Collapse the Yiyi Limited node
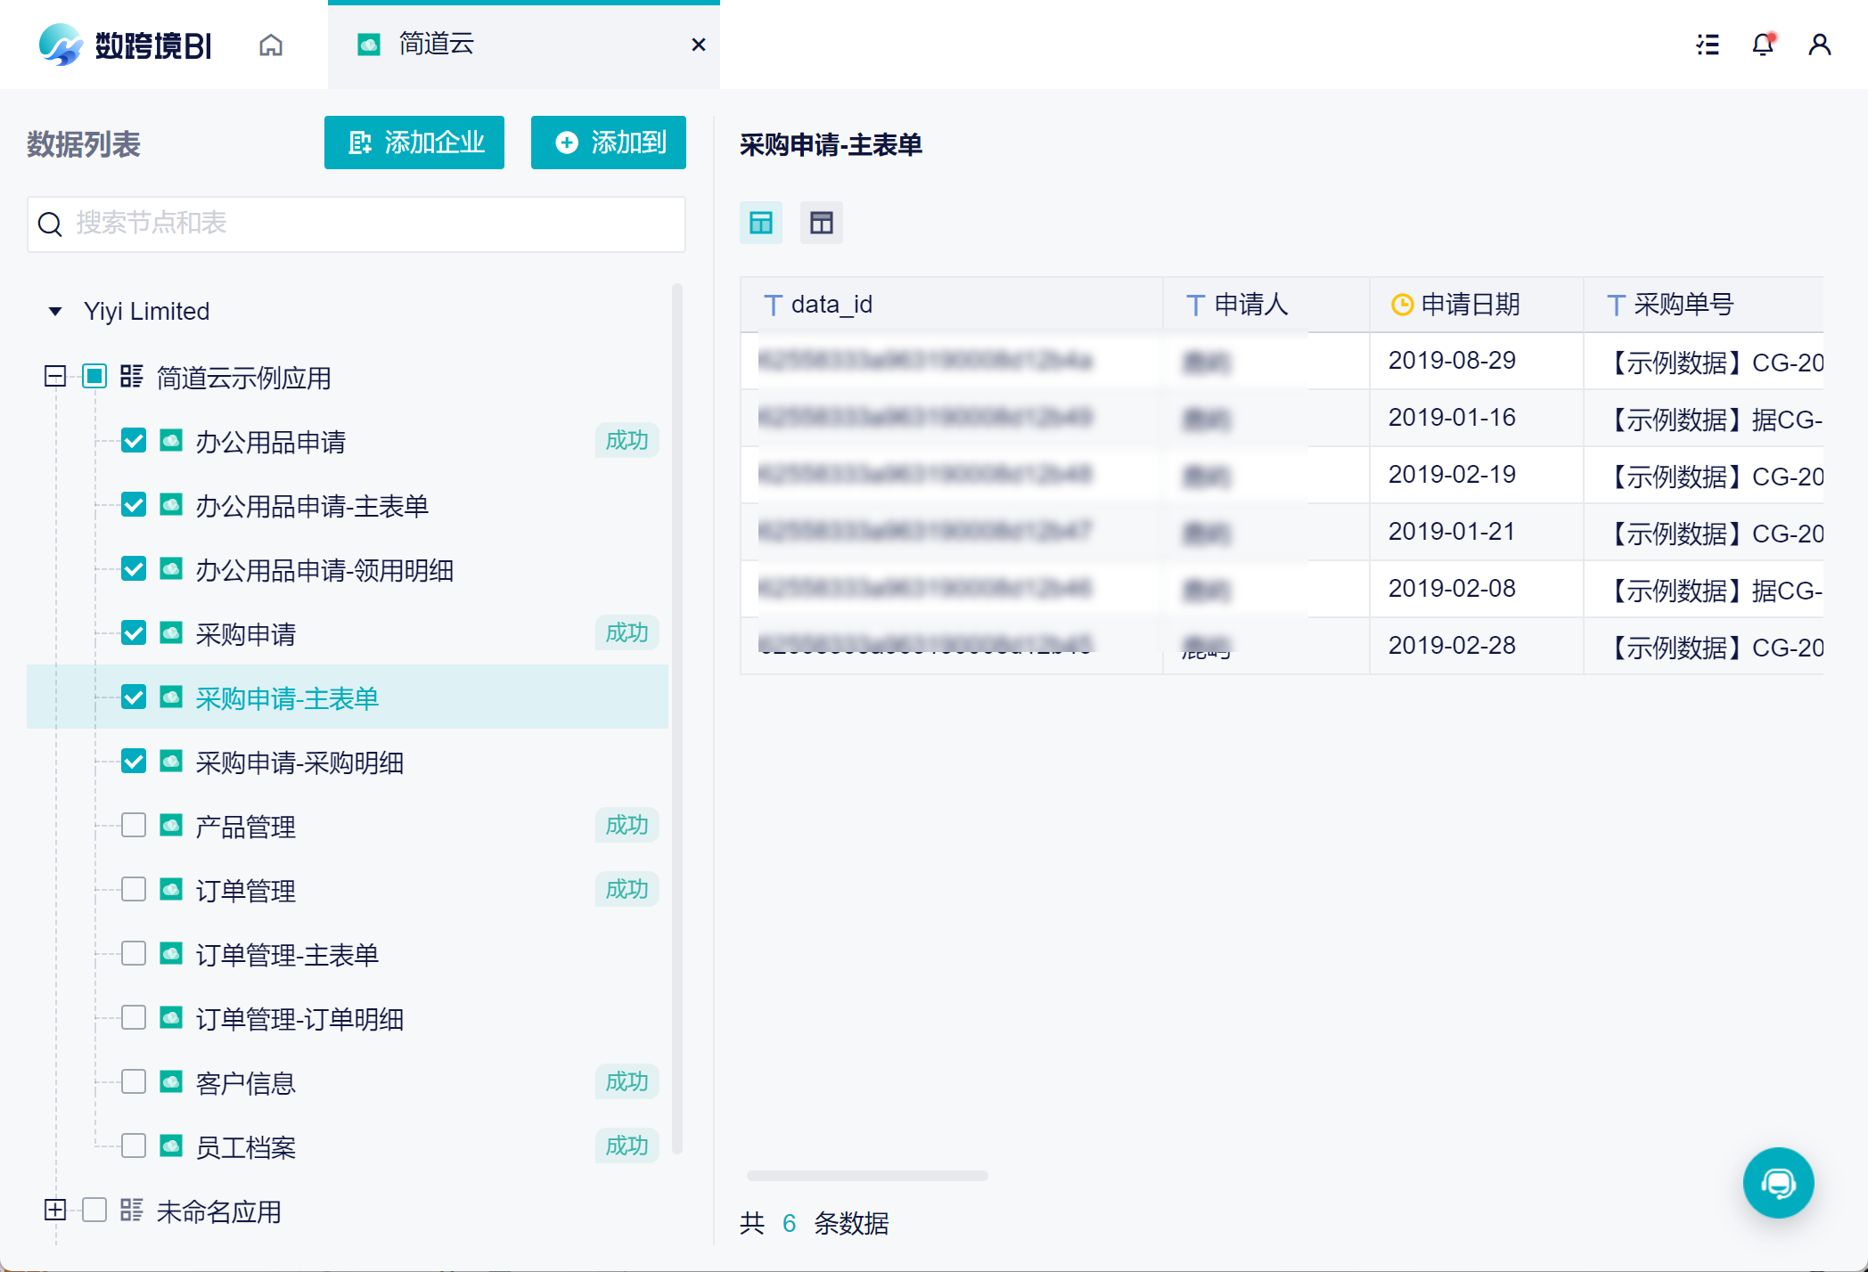This screenshot has width=1868, height=1272. tap(55, 312)
